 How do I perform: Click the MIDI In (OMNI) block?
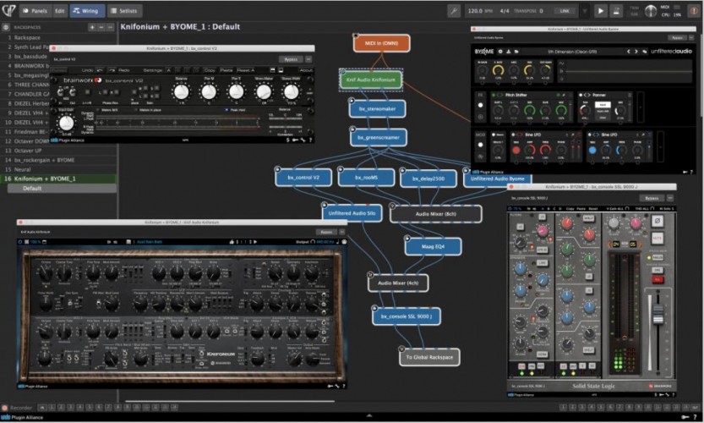coord(381,43)
